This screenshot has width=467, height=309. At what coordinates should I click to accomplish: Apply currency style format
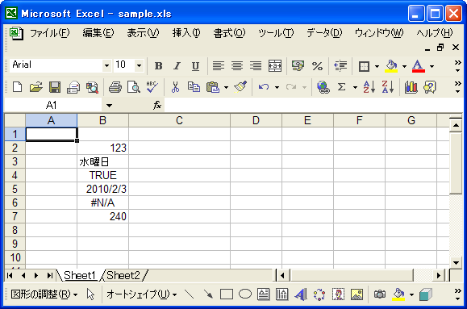pyautogui.click(x=298, y=66)
